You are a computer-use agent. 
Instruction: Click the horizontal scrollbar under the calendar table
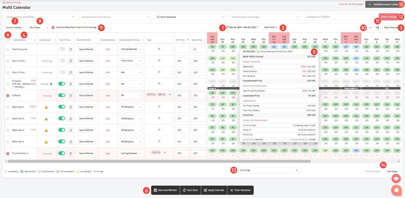point(159,161)
